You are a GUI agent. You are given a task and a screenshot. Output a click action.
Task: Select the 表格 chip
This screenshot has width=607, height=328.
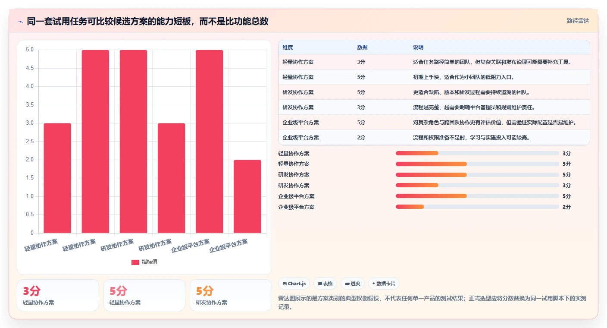coord(325,284)
